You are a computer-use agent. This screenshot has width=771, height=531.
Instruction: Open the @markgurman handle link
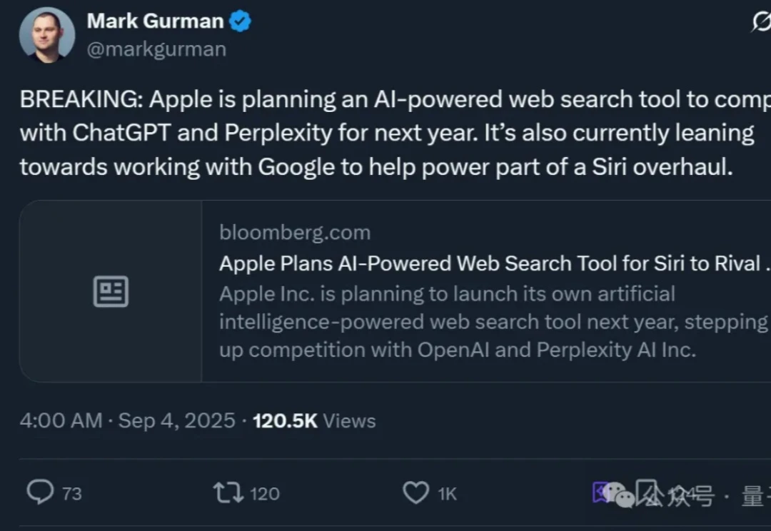156,49
